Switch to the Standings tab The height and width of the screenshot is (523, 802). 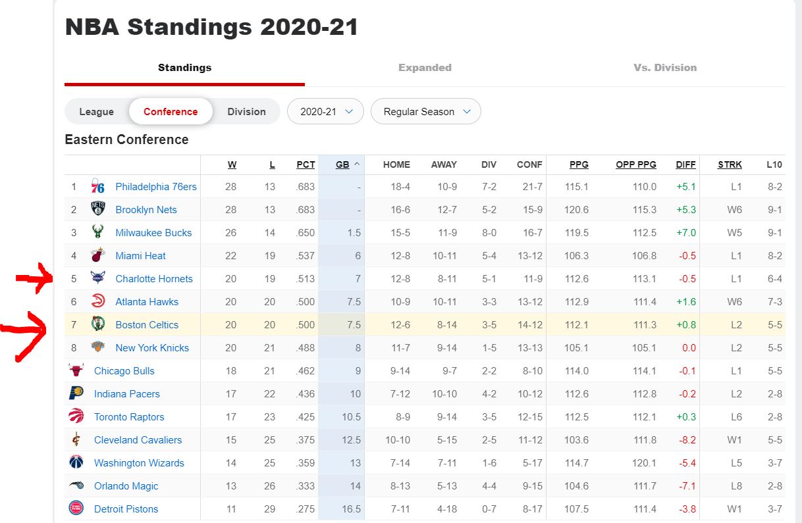[184, 68]
